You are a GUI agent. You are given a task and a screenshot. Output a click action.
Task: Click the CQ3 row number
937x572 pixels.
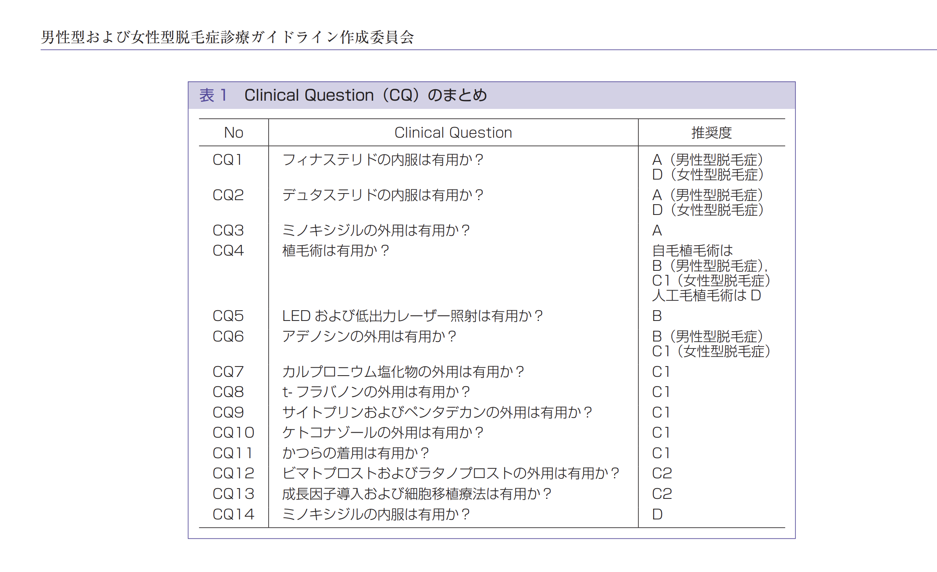point(228,231)
